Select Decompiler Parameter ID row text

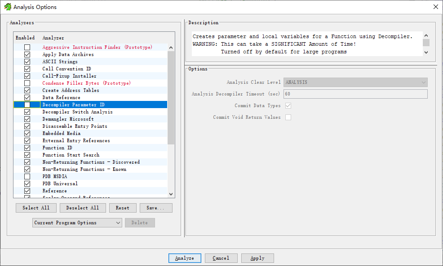pyautogui.click(x=73, y=105)
